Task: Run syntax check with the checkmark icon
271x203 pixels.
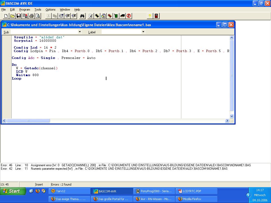Action: (x=91, y=16)
